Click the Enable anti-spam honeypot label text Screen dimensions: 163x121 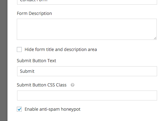coord(52,109)
